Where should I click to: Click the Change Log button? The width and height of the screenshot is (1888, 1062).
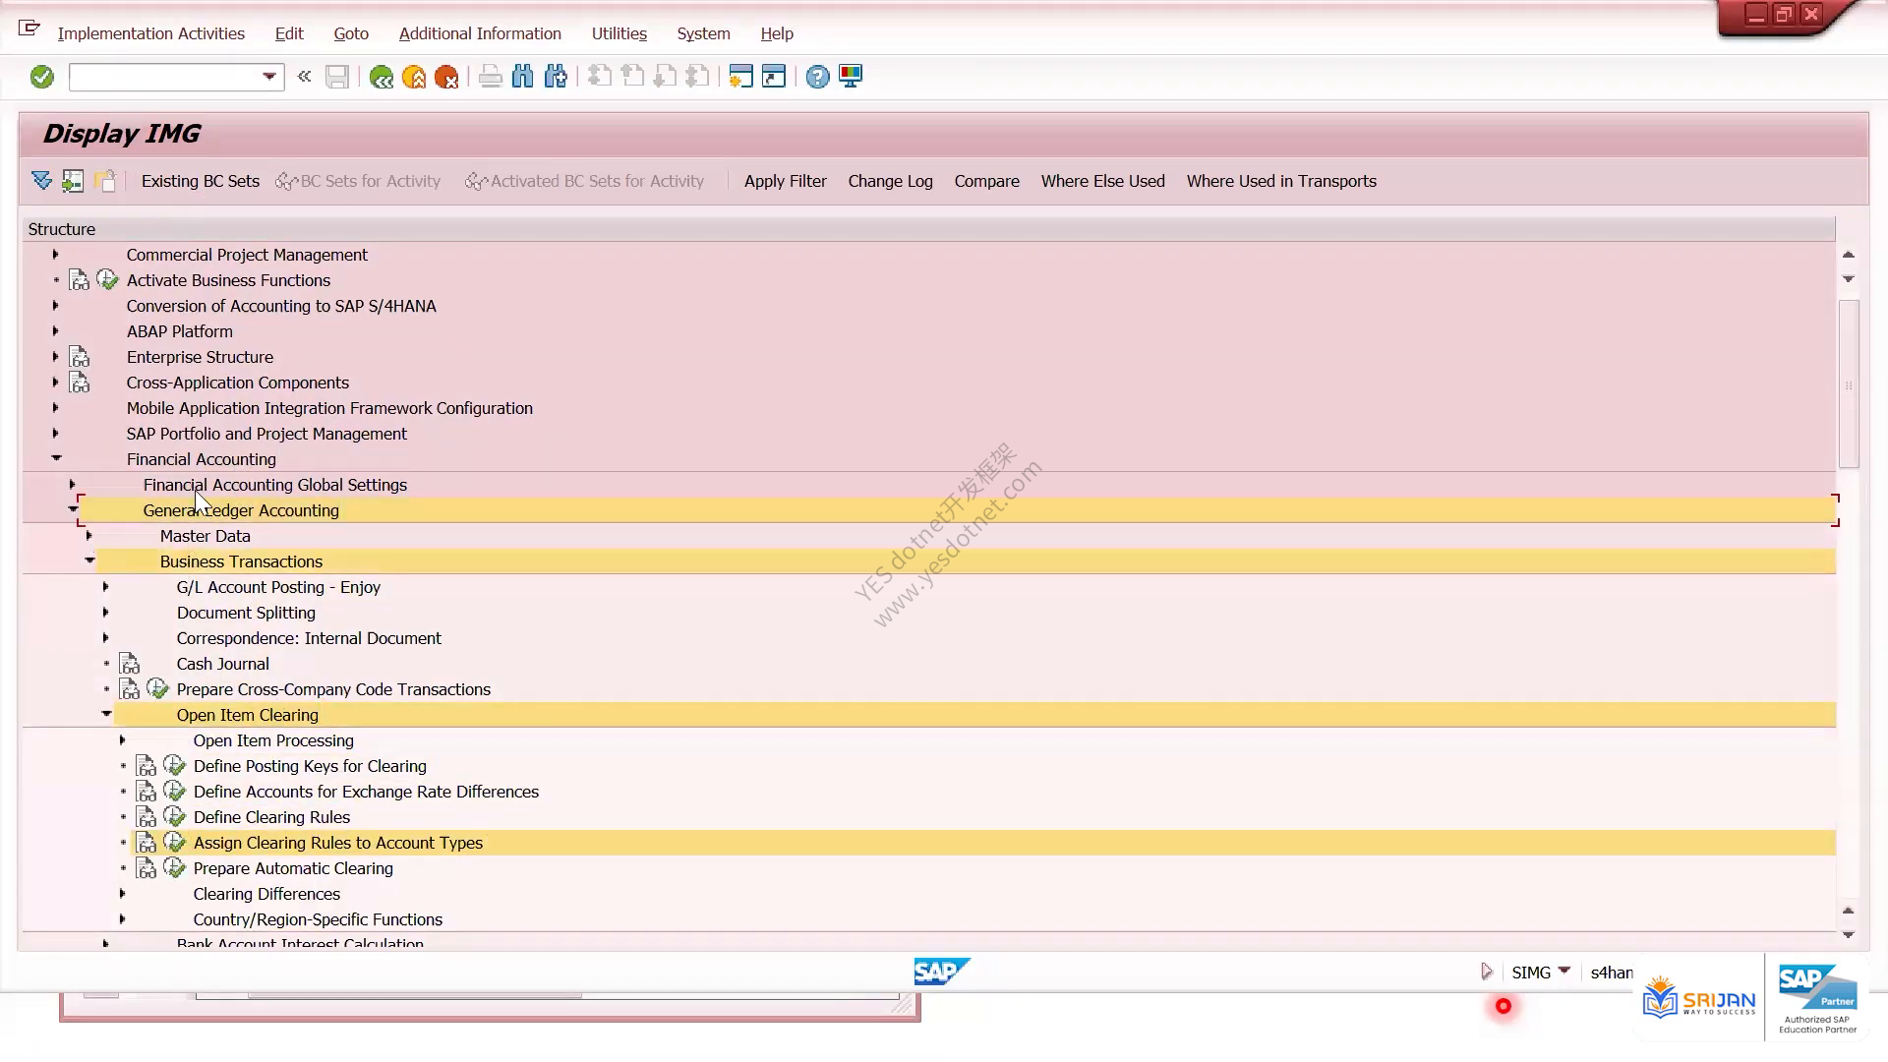click(x=891, y=181)
